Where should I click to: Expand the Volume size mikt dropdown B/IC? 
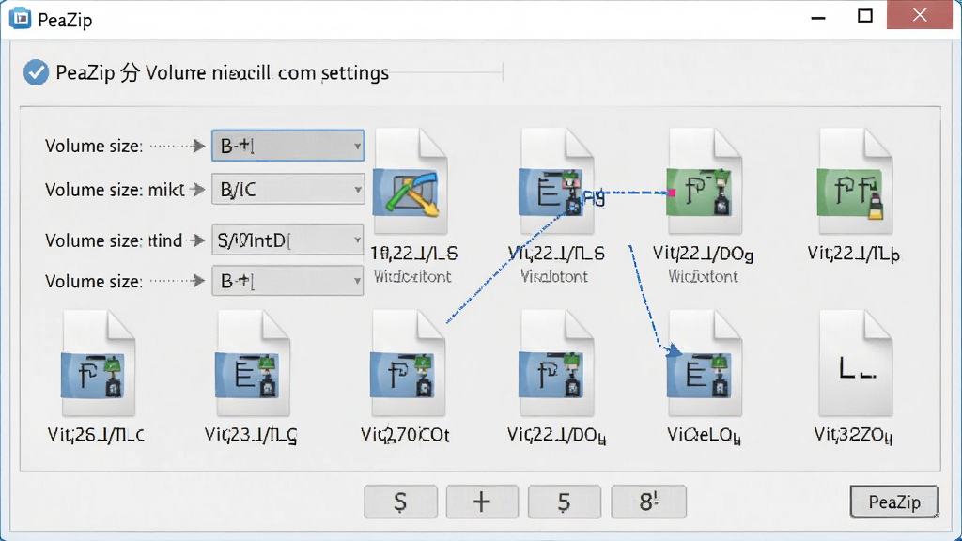coord(287,190)
